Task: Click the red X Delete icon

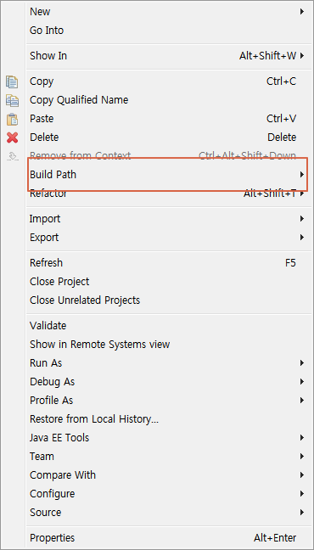Action: tap(12, 137)
